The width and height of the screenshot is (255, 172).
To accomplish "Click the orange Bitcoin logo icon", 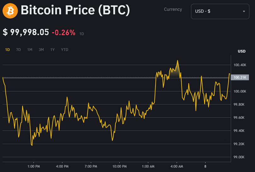I will coord(10,11).
